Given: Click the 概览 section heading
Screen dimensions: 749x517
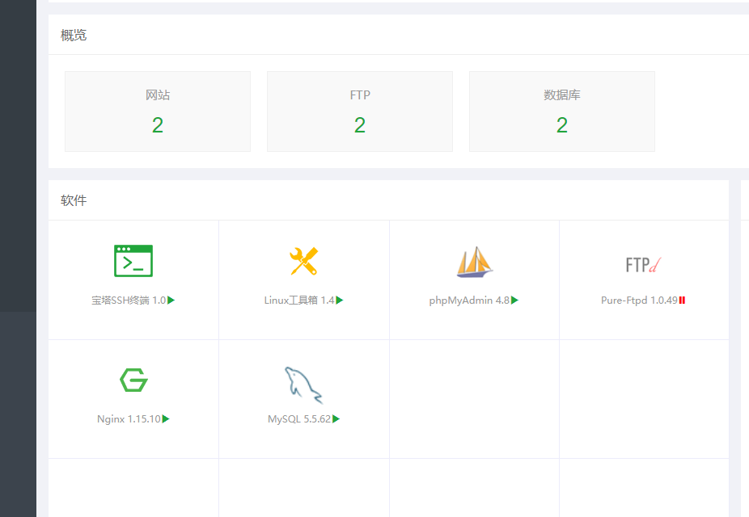Looking at the screenshot, I should coord(74,35).
